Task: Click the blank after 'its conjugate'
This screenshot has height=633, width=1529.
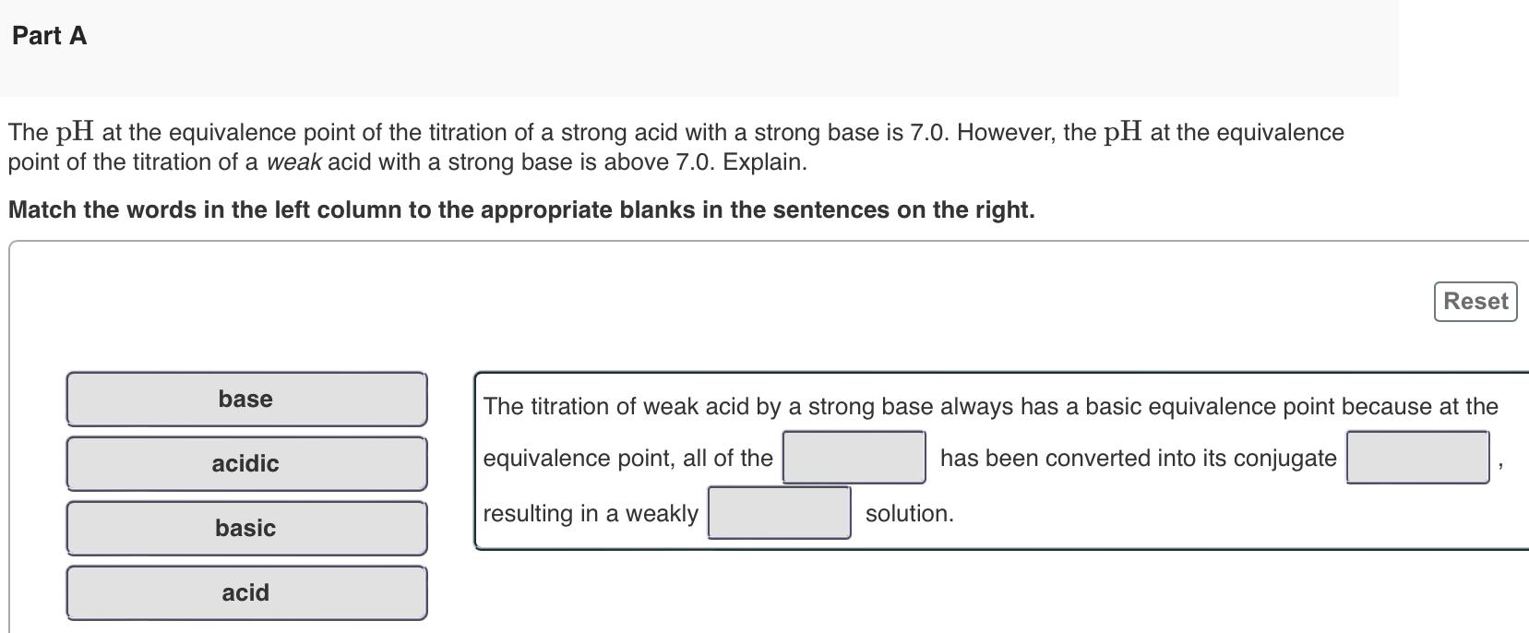Action: (1419, 457)
